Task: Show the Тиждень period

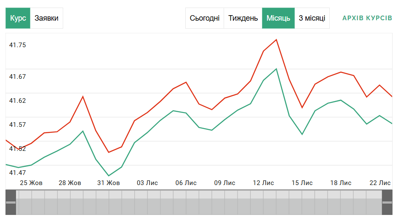Action: click(243, 18)
